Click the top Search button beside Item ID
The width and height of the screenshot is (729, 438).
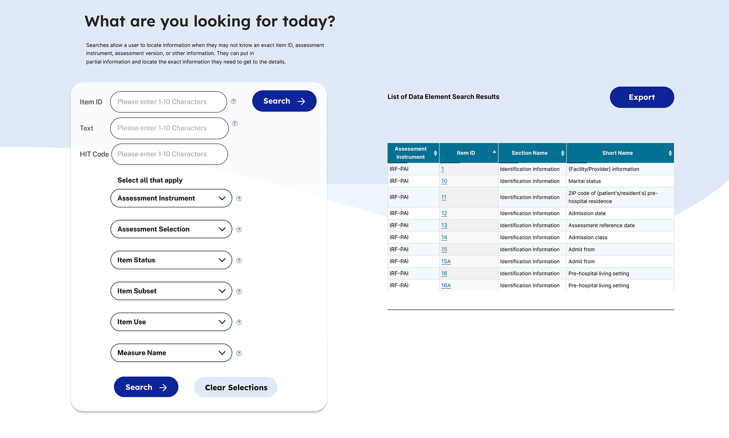[284, 101]
